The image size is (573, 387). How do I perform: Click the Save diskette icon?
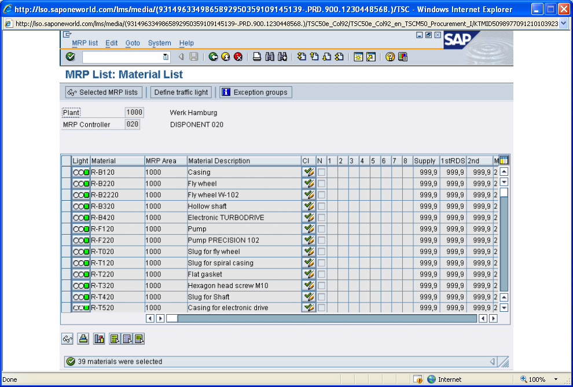(x=194, y=57)
